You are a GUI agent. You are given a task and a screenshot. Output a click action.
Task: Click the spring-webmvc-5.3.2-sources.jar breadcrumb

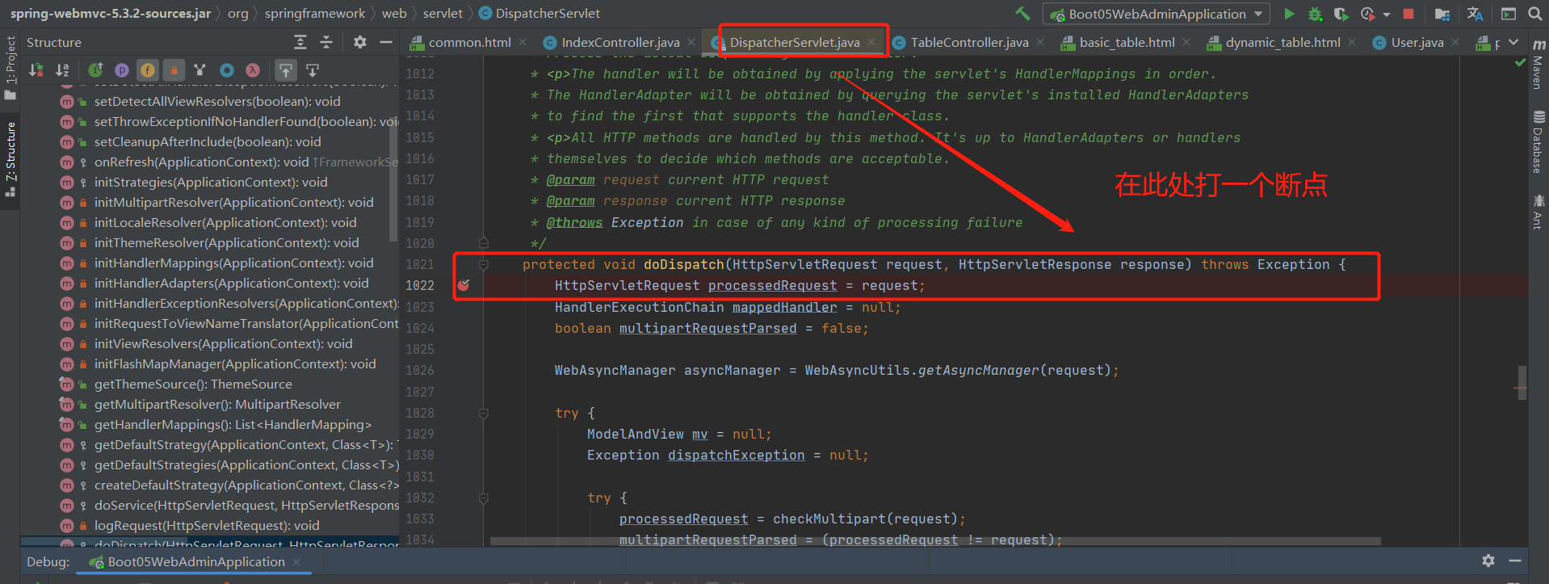(111, 14)
